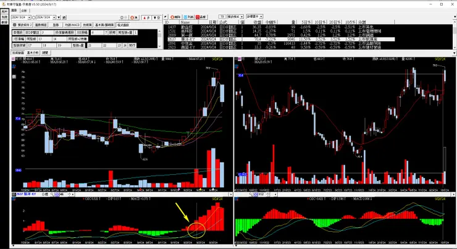Screen dimensions: 457x249
Task: Click the small down-arrow button after the end date
Action: point(59,17)
